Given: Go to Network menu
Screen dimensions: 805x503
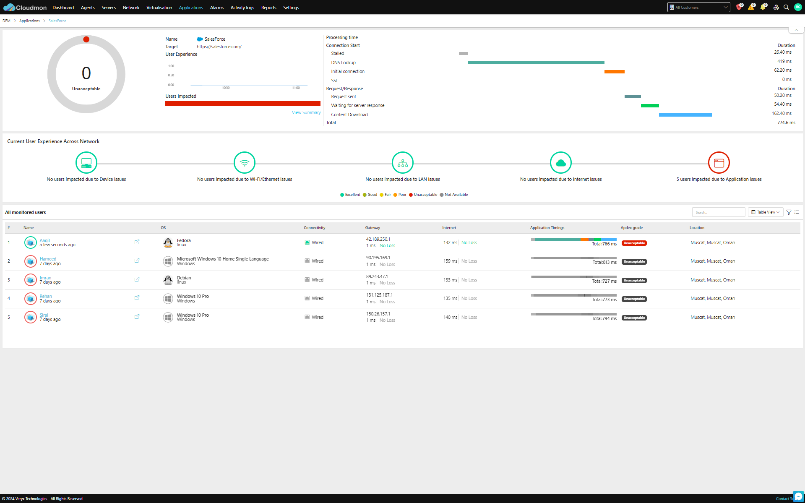Looking at the screenshot, I should pos(131,8).
